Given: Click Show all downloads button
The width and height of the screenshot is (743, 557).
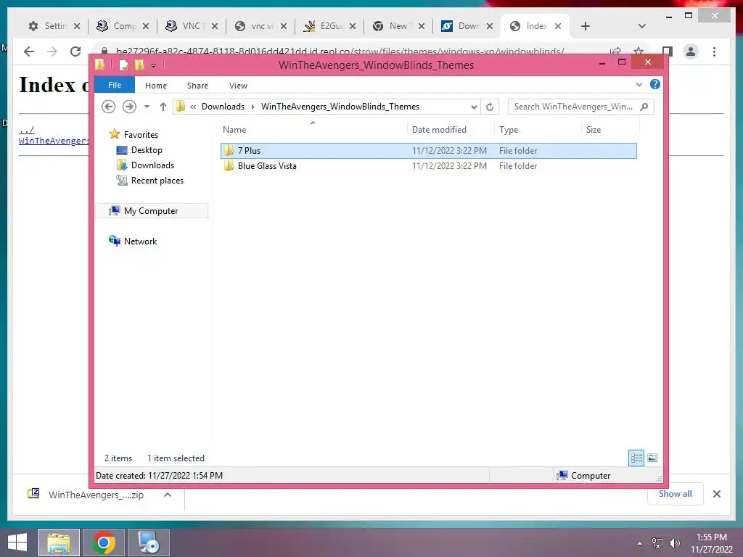Looking at the screenshot, I should (x=676, y=494).
